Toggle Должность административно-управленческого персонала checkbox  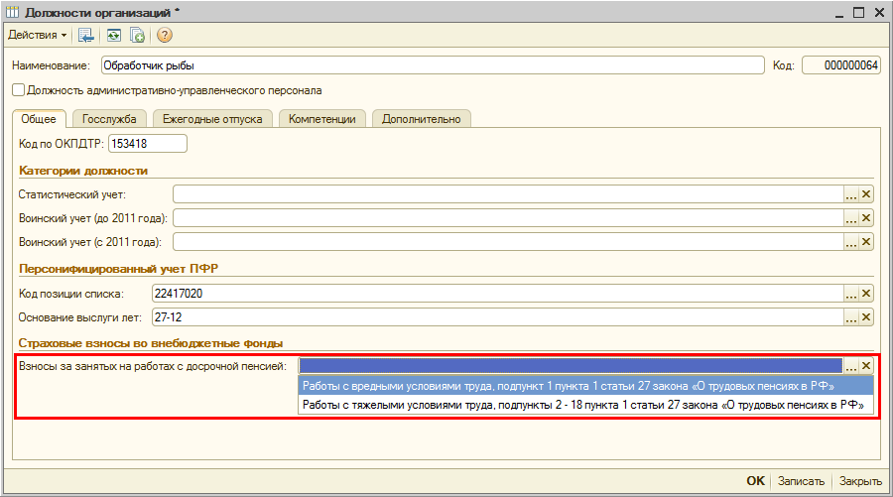coord(18,90)
